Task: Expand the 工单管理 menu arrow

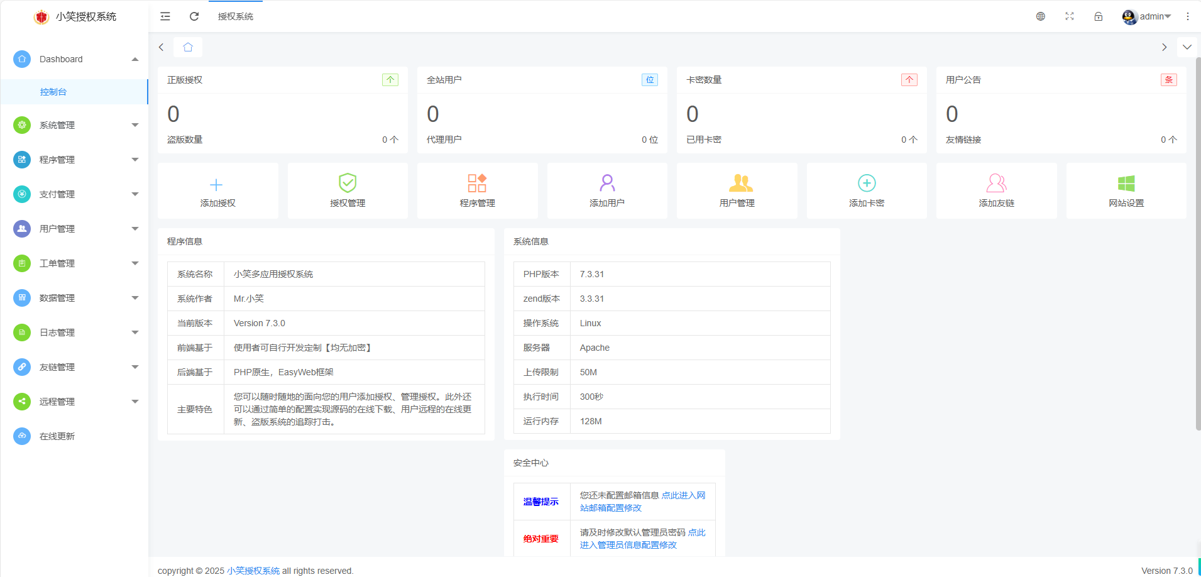Action: click(135, 263)
